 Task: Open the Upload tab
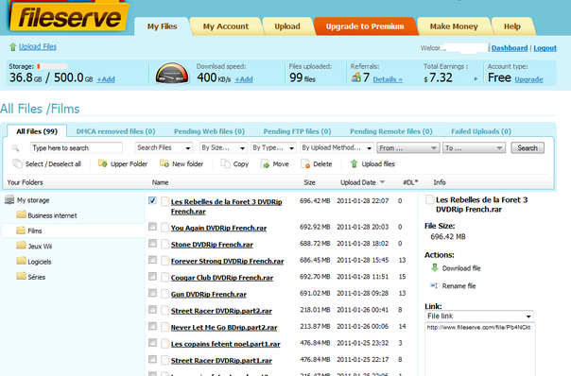pyautogui.click(x=287, y=26)
